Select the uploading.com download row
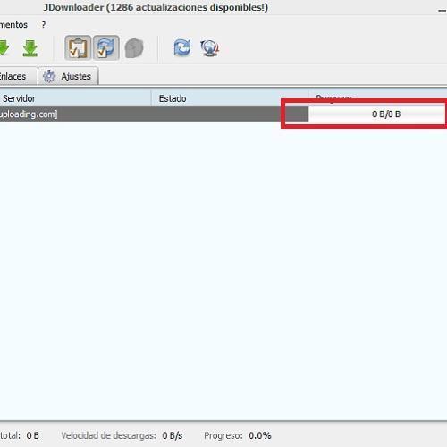The width and height of the screenshot is (447, 447). pyautogui.click(x=154, y=114)
